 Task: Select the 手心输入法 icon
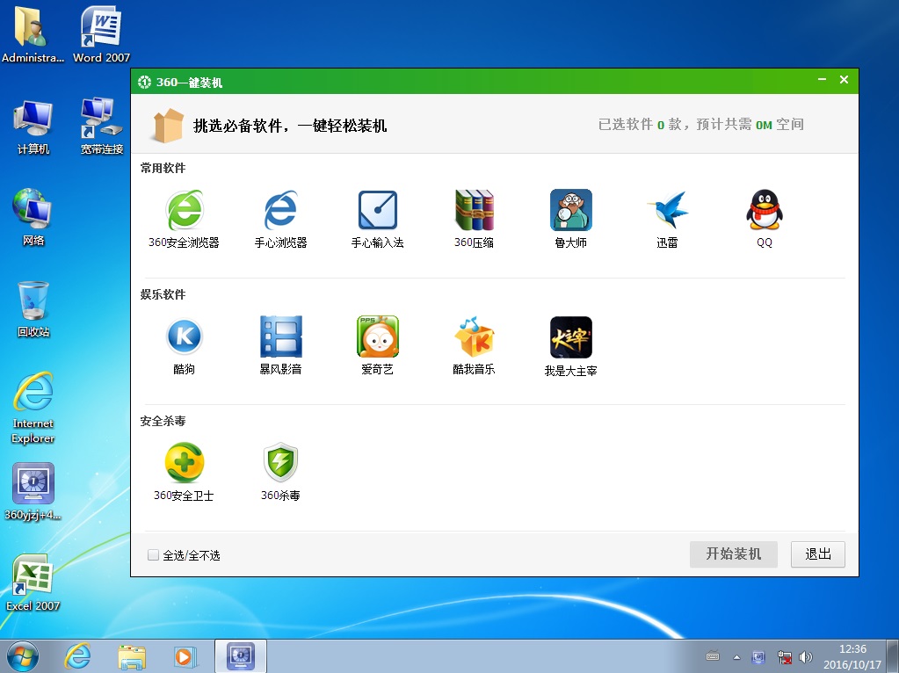coord(377,211)
